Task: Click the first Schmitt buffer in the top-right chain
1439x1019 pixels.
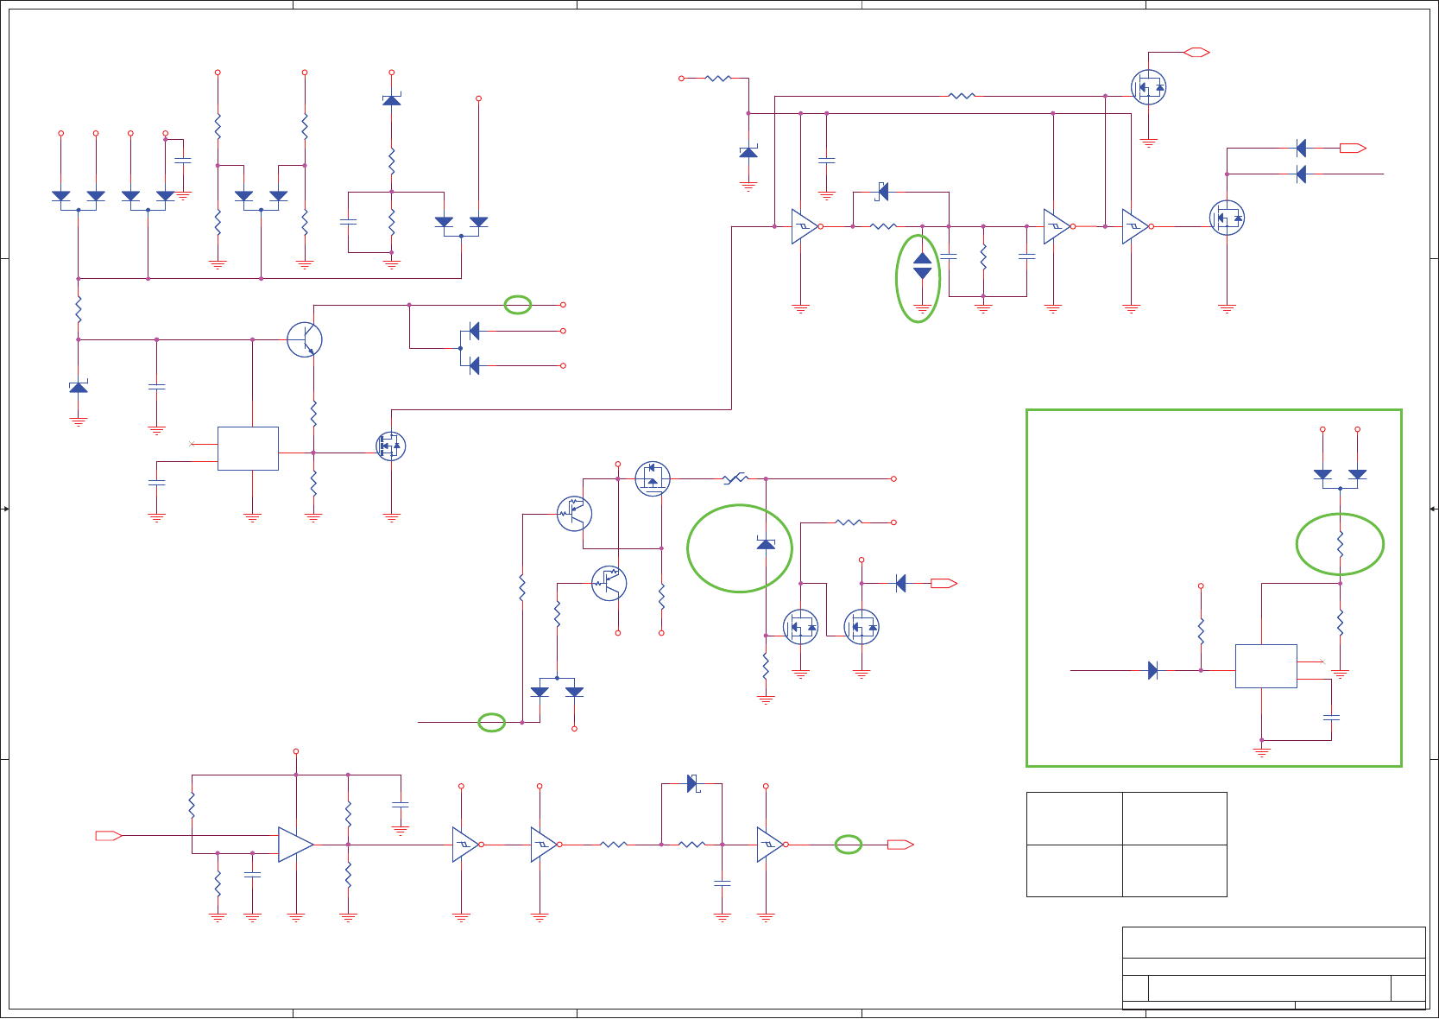Action: pyautogui.click(x=805, y=226)
